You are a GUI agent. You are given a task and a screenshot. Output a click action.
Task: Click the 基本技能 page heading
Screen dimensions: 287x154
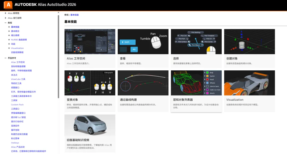click(x=70, y=22)
